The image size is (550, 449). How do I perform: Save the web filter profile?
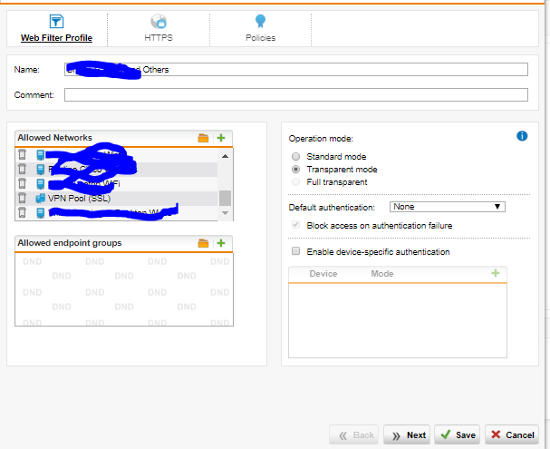[x=457, y=435]
